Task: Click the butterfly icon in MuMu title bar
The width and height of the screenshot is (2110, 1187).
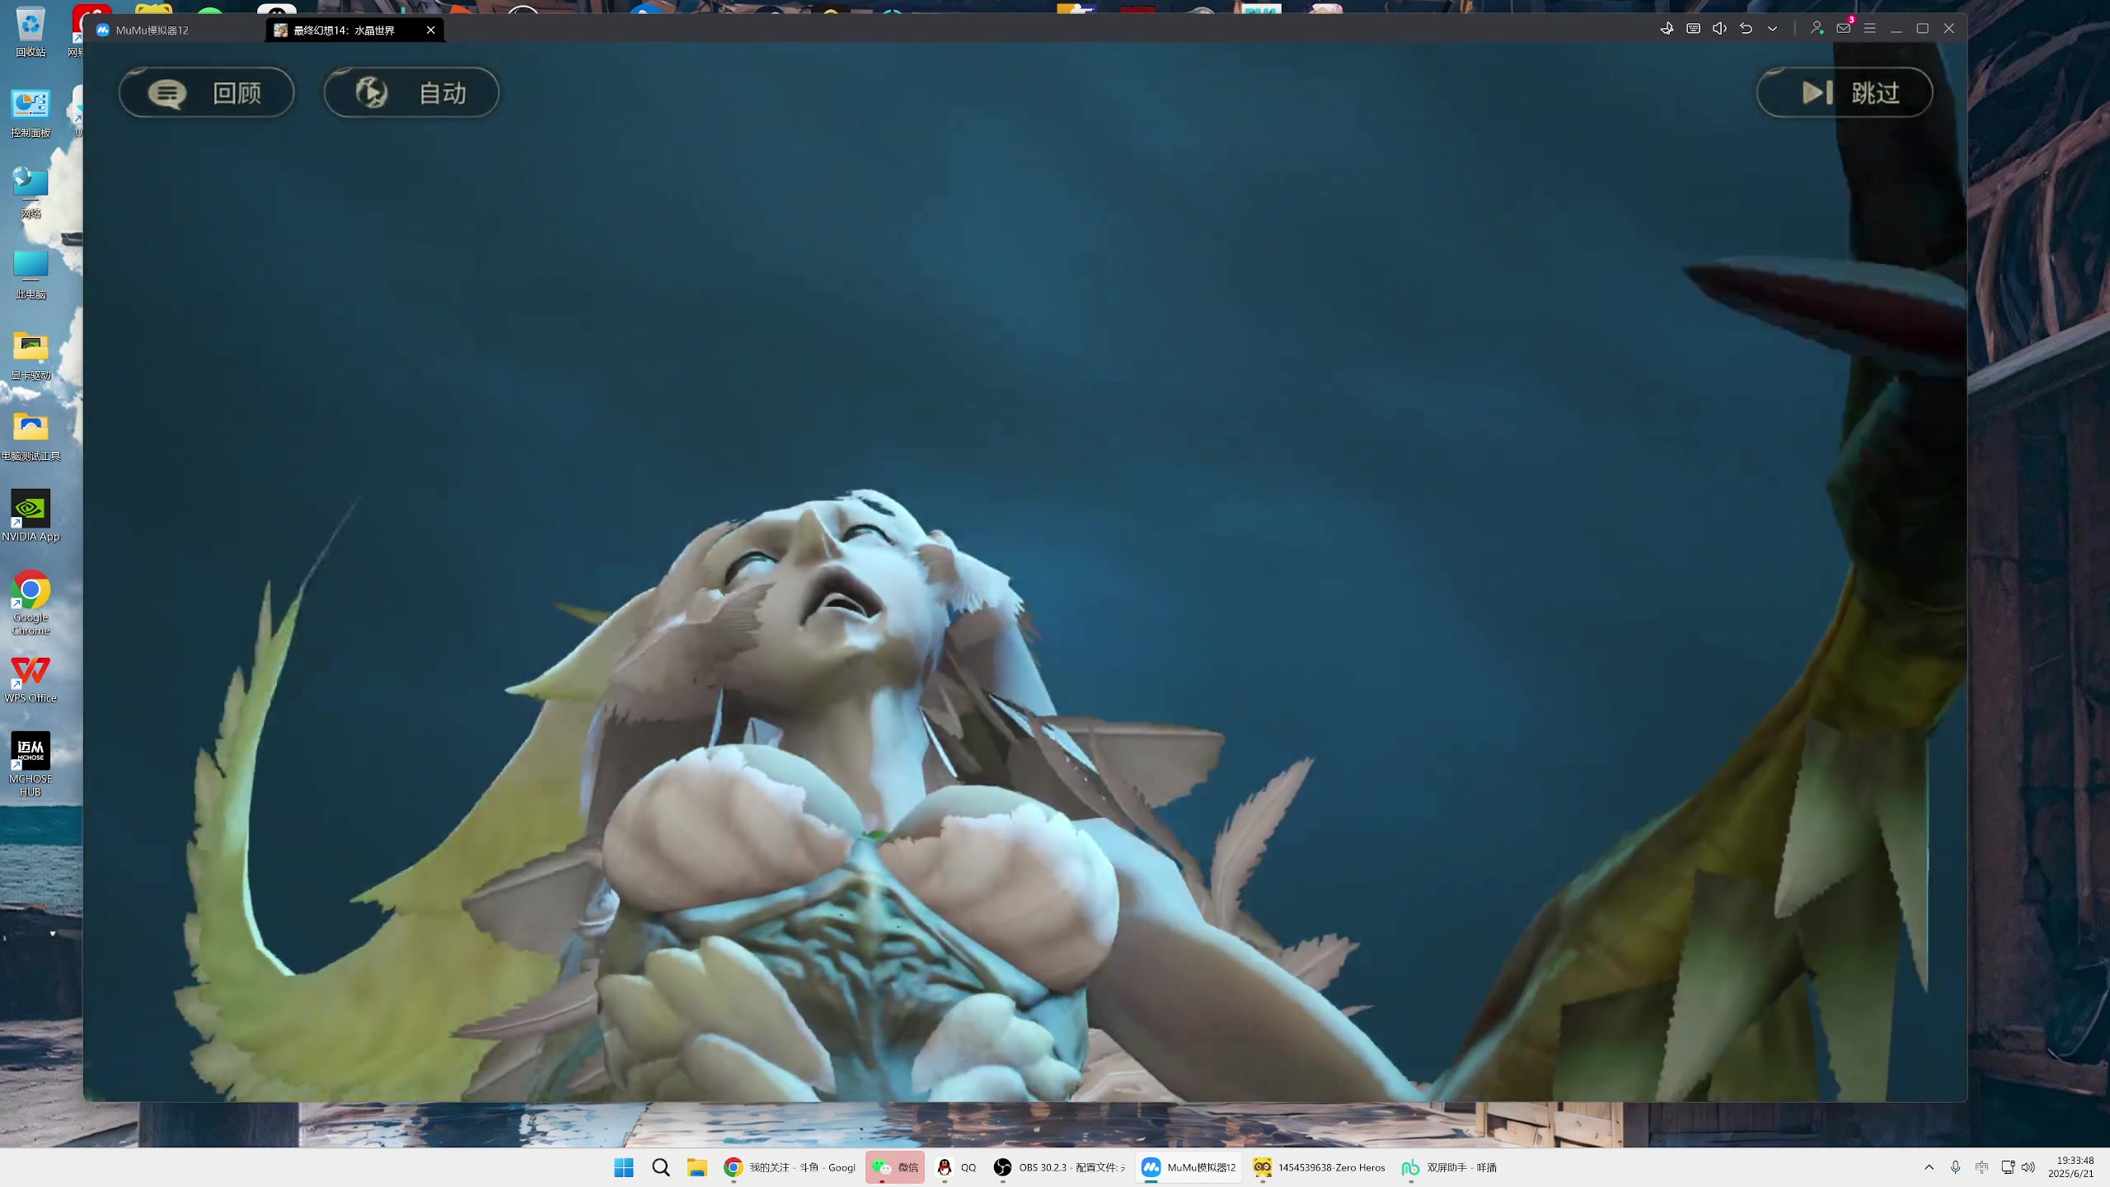Action: tap(1667, 28)
